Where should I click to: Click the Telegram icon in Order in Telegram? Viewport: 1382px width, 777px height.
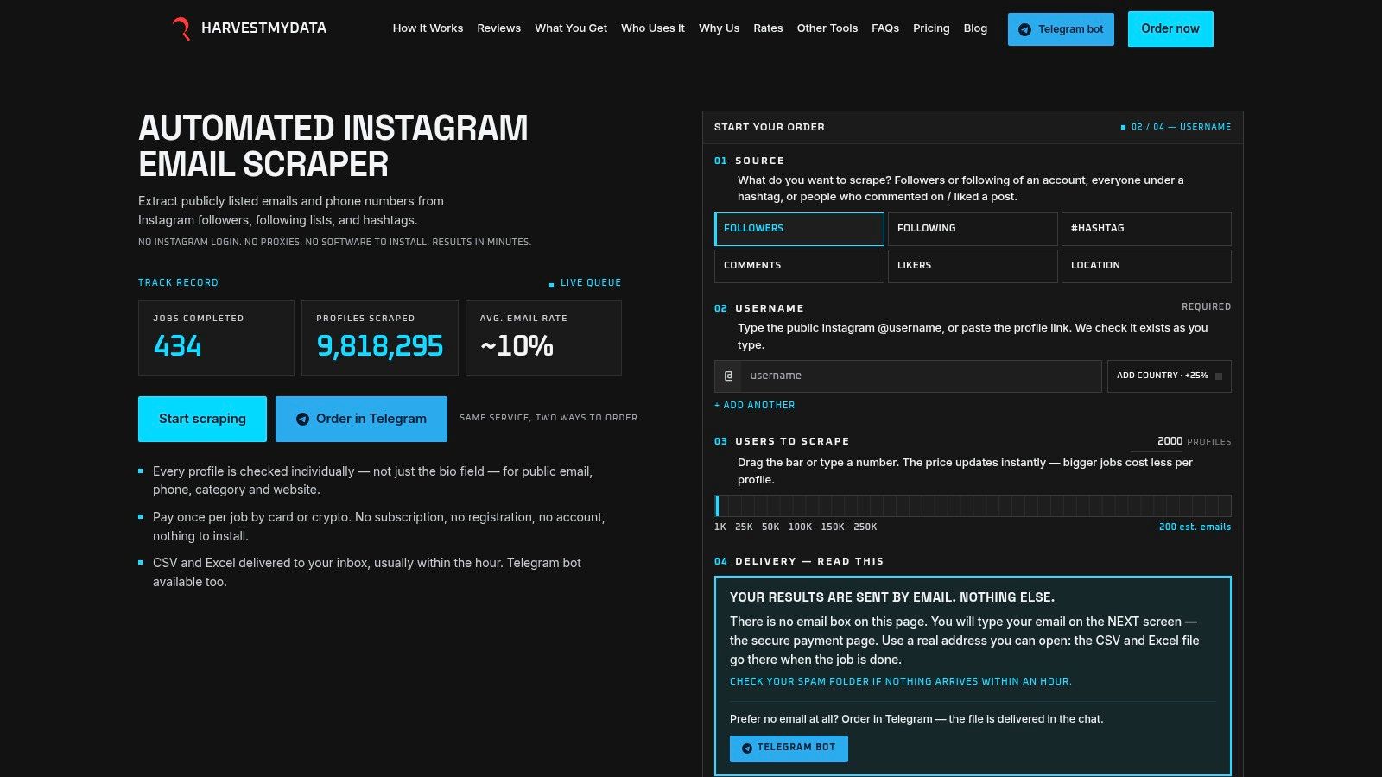(x=302, y=419)
